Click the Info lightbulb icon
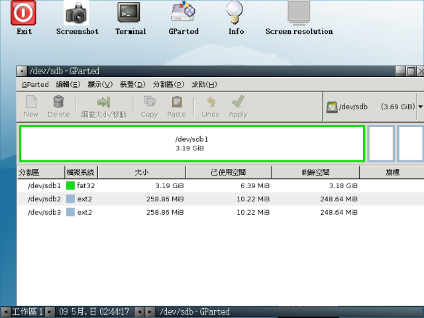Screen dimensions: 424x318 click(x=235, y=12)
